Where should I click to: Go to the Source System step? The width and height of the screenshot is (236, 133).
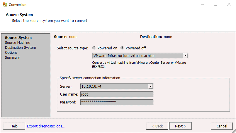click(18, 38)
